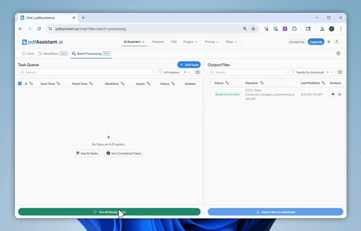The height and width of the screenshot is (231, 361).
Task: Open the Plugins navigation dropdown
Action: (190, 42)
